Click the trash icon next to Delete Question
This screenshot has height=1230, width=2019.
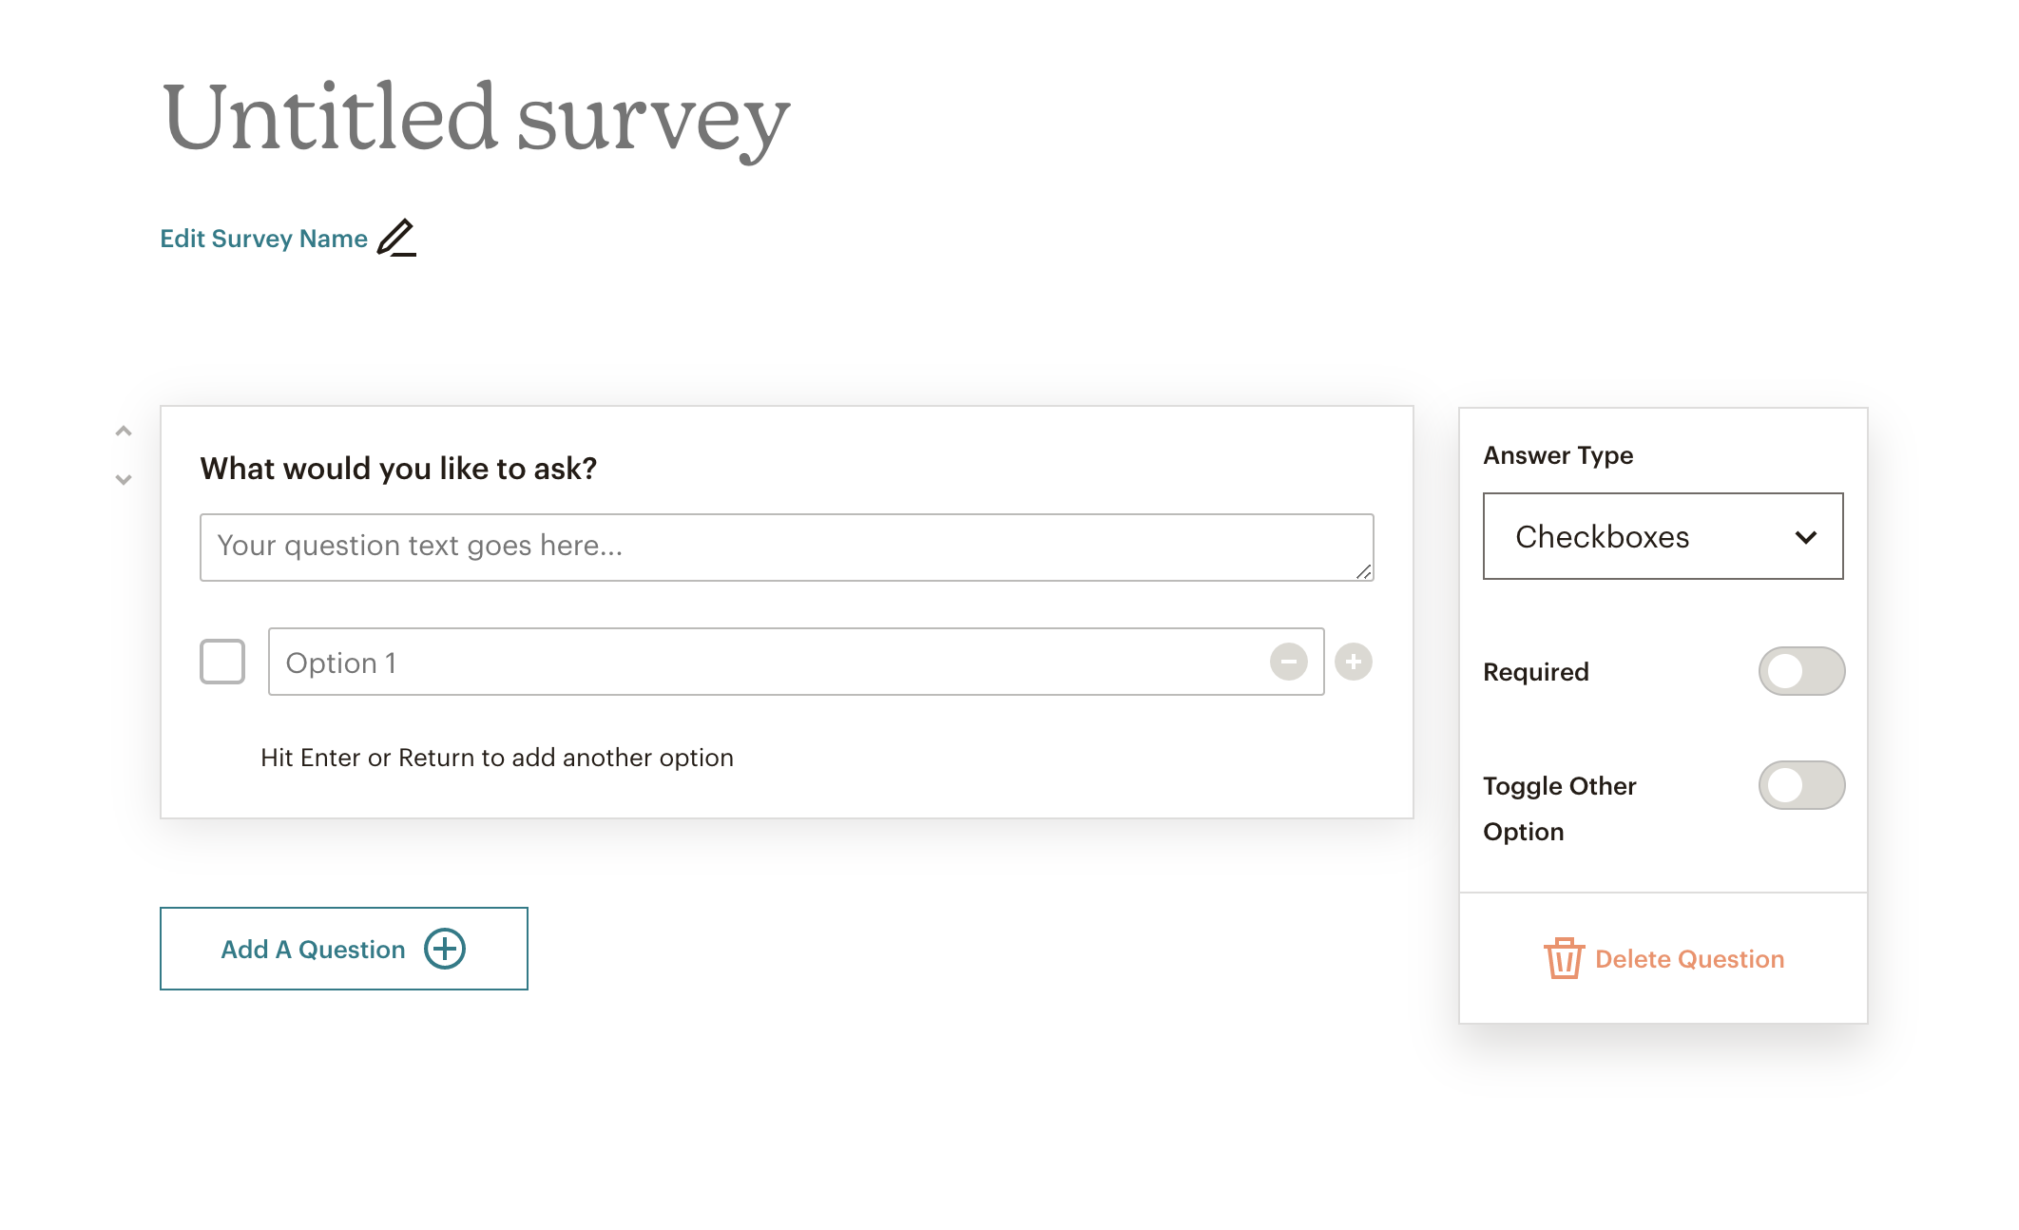point(1564,959)
